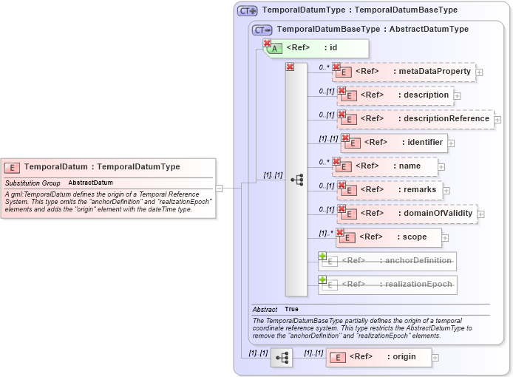Select the TemporalDatumType title text
Image resolution: width=513 pixels, height=377 pixels.
coord(360,10)
